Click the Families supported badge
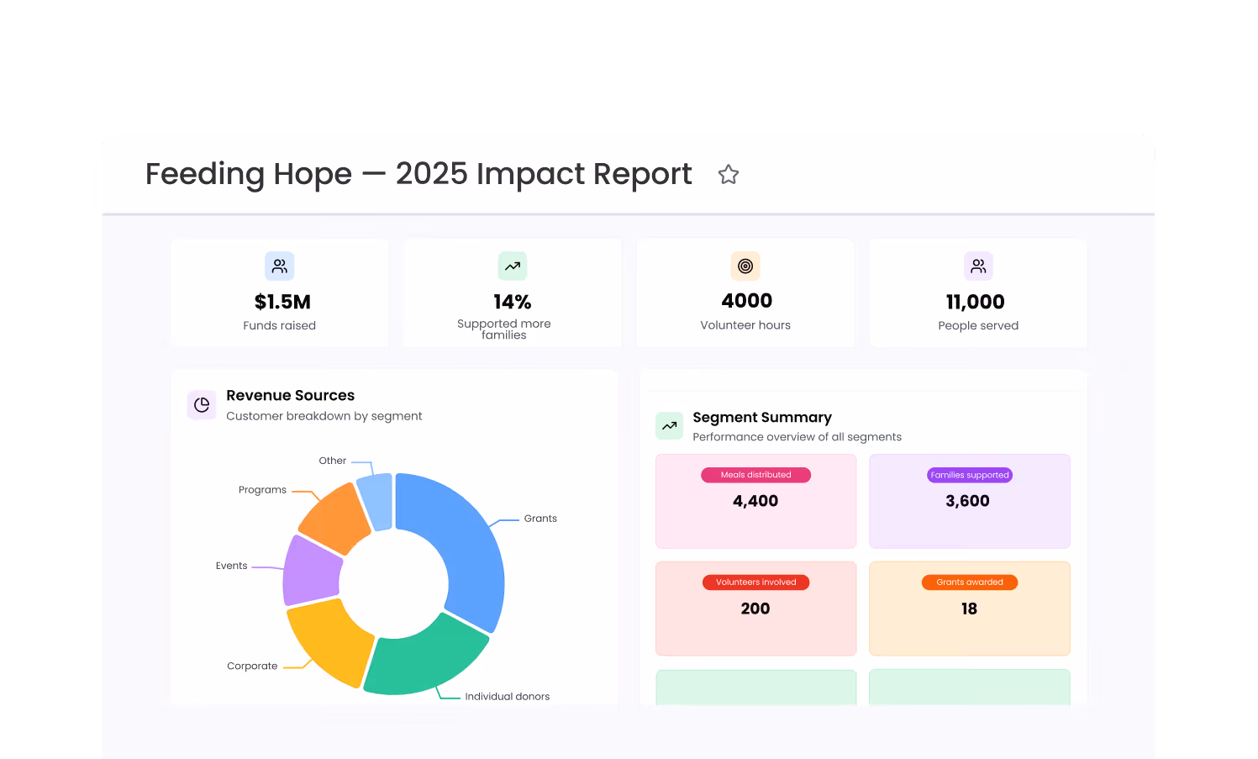The height and width of the screenshot is (759, 1258). pyautogui.click(x=970, y=475)
